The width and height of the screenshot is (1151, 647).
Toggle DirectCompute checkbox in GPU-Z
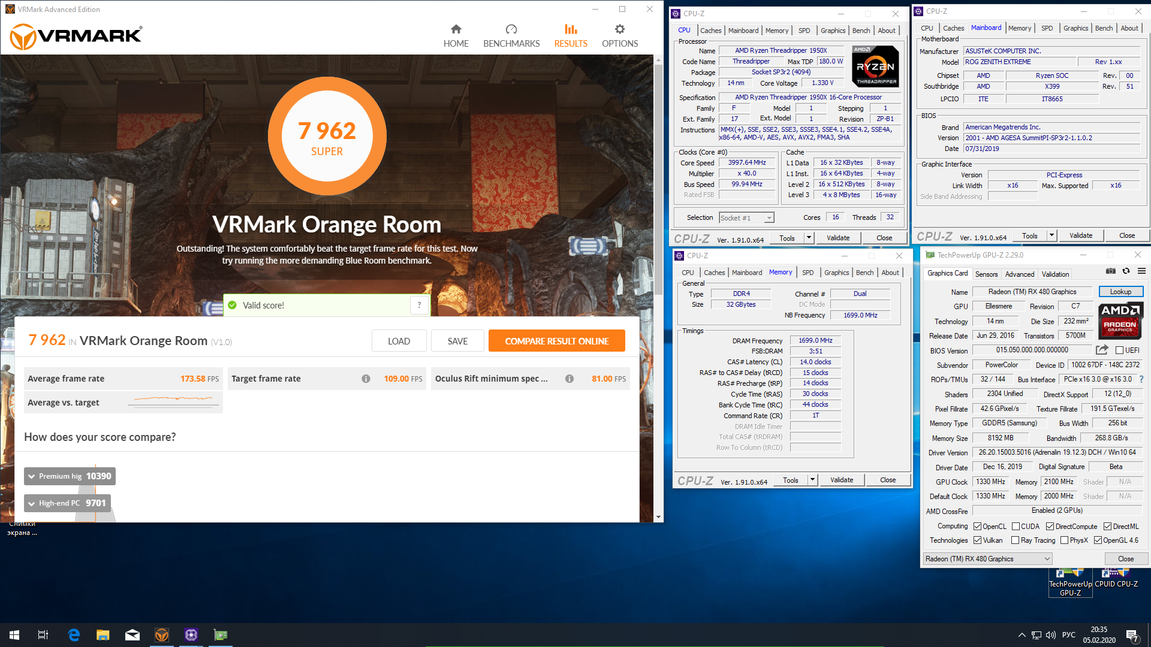tap(1050, 527)
